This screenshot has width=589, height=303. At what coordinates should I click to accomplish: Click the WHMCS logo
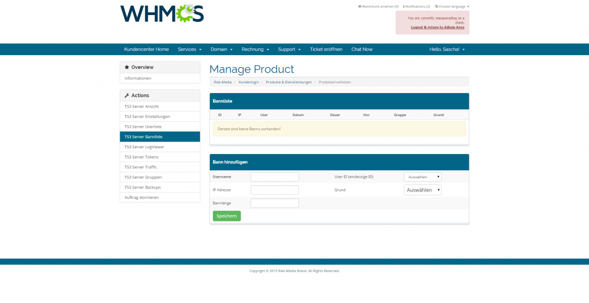[x=162, y=13]
